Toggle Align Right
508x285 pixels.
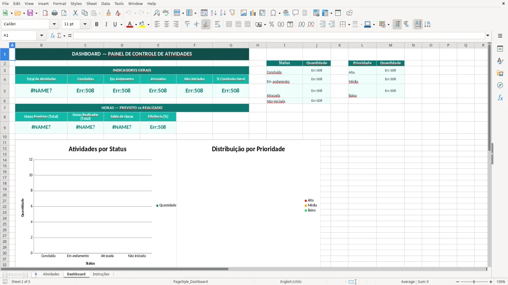click(176, 24)
